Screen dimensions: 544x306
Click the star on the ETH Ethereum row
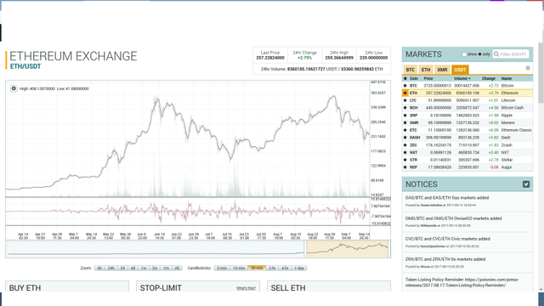[405, 93]
